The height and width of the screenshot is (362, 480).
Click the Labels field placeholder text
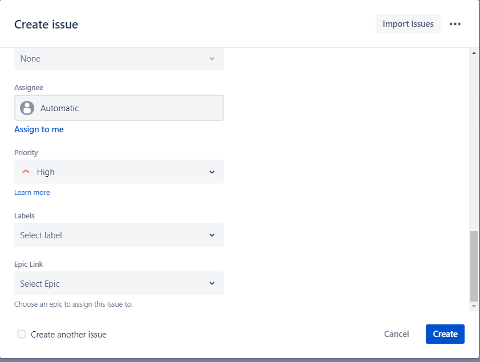(x=41, y=235)
